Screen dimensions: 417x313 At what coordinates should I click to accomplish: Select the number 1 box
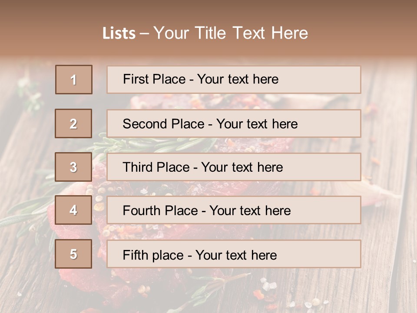click(x=74, y=80)
